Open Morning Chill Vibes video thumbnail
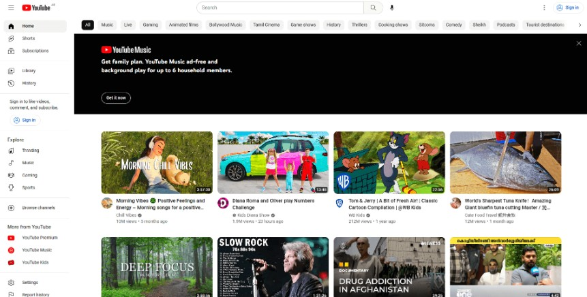This screenshot has height=297, width=587. click(x=157, y=162)
